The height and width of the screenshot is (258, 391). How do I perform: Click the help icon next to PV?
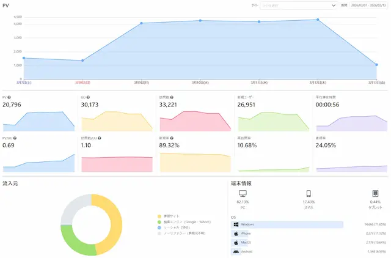click(10, 98)
